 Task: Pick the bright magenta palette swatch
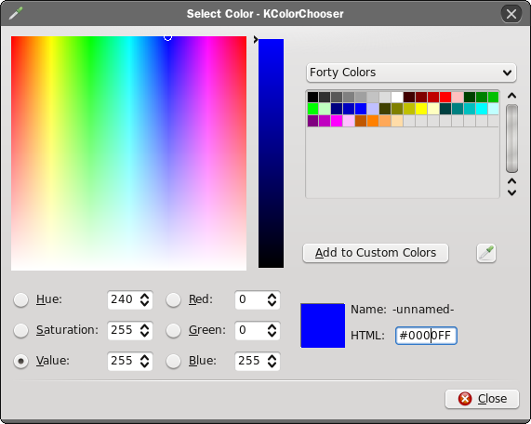pos(337,121)
